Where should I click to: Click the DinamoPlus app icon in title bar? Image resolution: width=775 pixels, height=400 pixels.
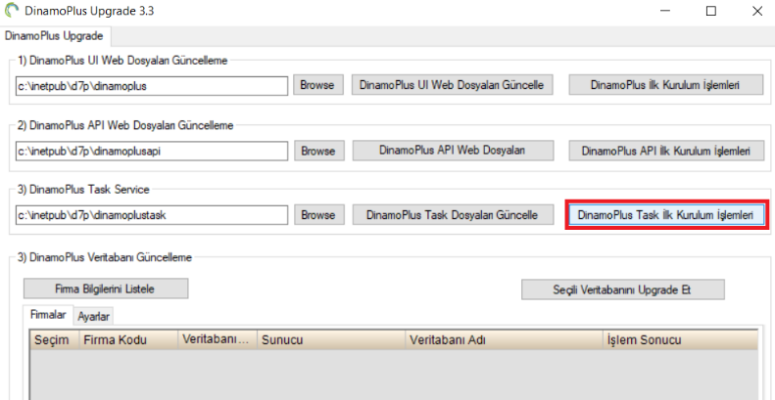(x=12, y=11)
